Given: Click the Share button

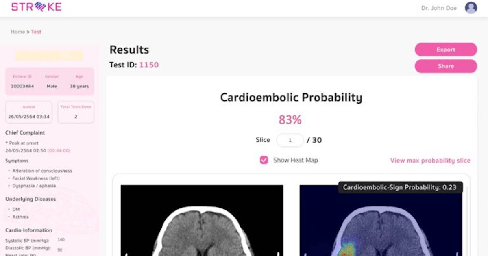Looking at the screenshot, I should [x=446, y=66].
